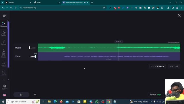Select the Vocal Remover browser tab
Screen dimensions: 184x104
pos(74,2)
